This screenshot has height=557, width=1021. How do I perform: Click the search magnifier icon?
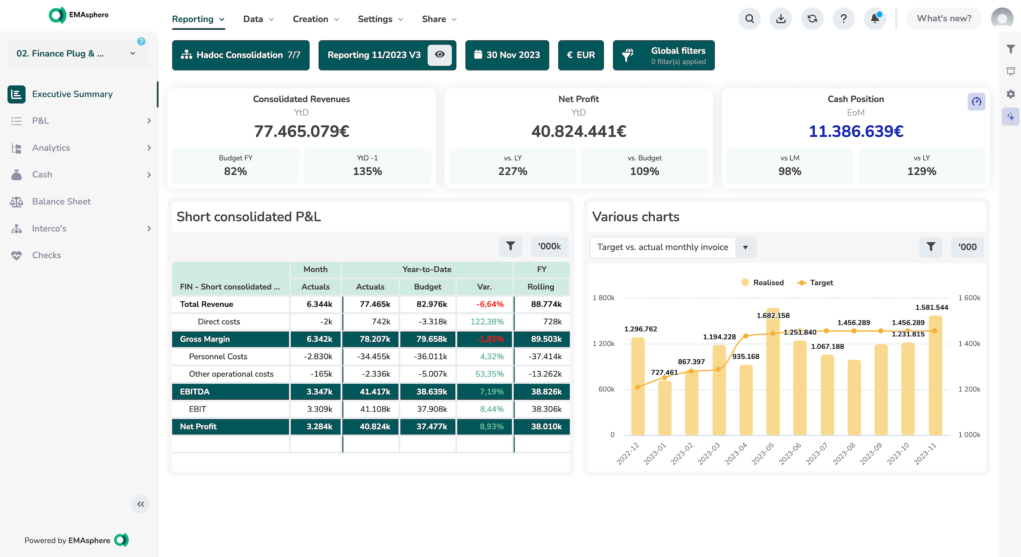[749, 18]
